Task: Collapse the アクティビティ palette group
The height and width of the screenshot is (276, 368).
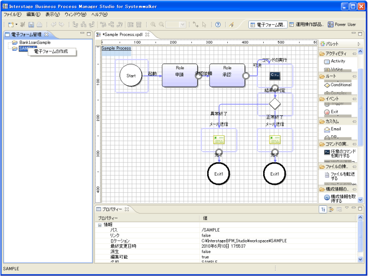Action: (x=354, y=54)
